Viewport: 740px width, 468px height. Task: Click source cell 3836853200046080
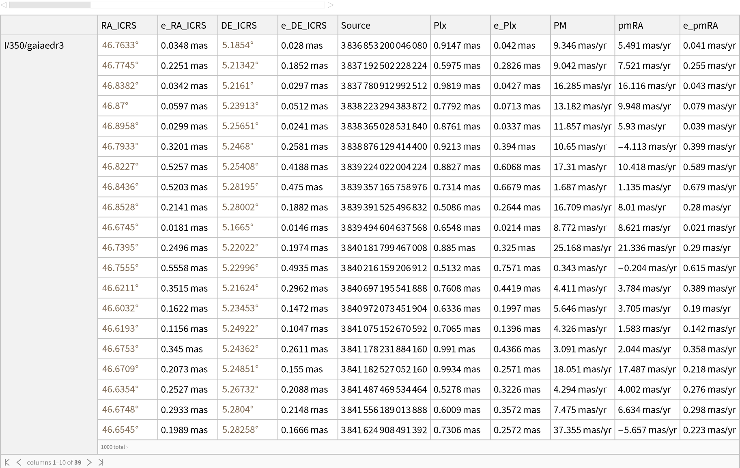coord(384,45)
